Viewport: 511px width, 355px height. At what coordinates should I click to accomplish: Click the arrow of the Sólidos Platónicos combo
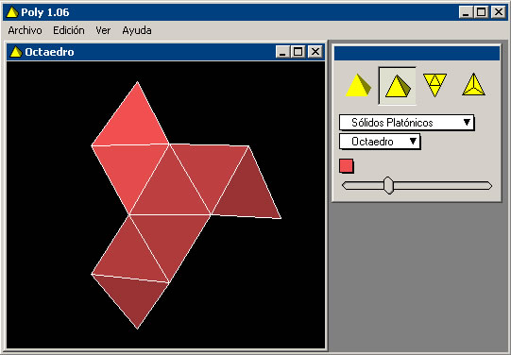(467, 123)
